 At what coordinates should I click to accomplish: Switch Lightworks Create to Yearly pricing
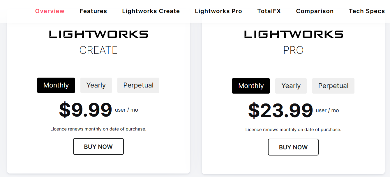(96, 85)
